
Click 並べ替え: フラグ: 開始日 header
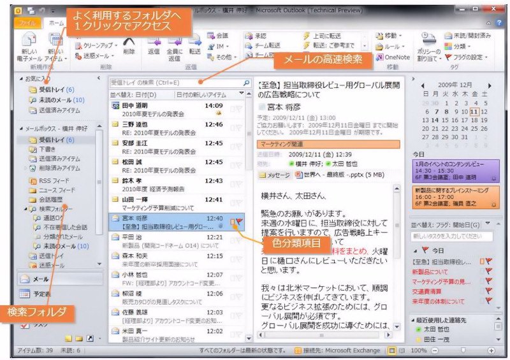pos(446,225)
